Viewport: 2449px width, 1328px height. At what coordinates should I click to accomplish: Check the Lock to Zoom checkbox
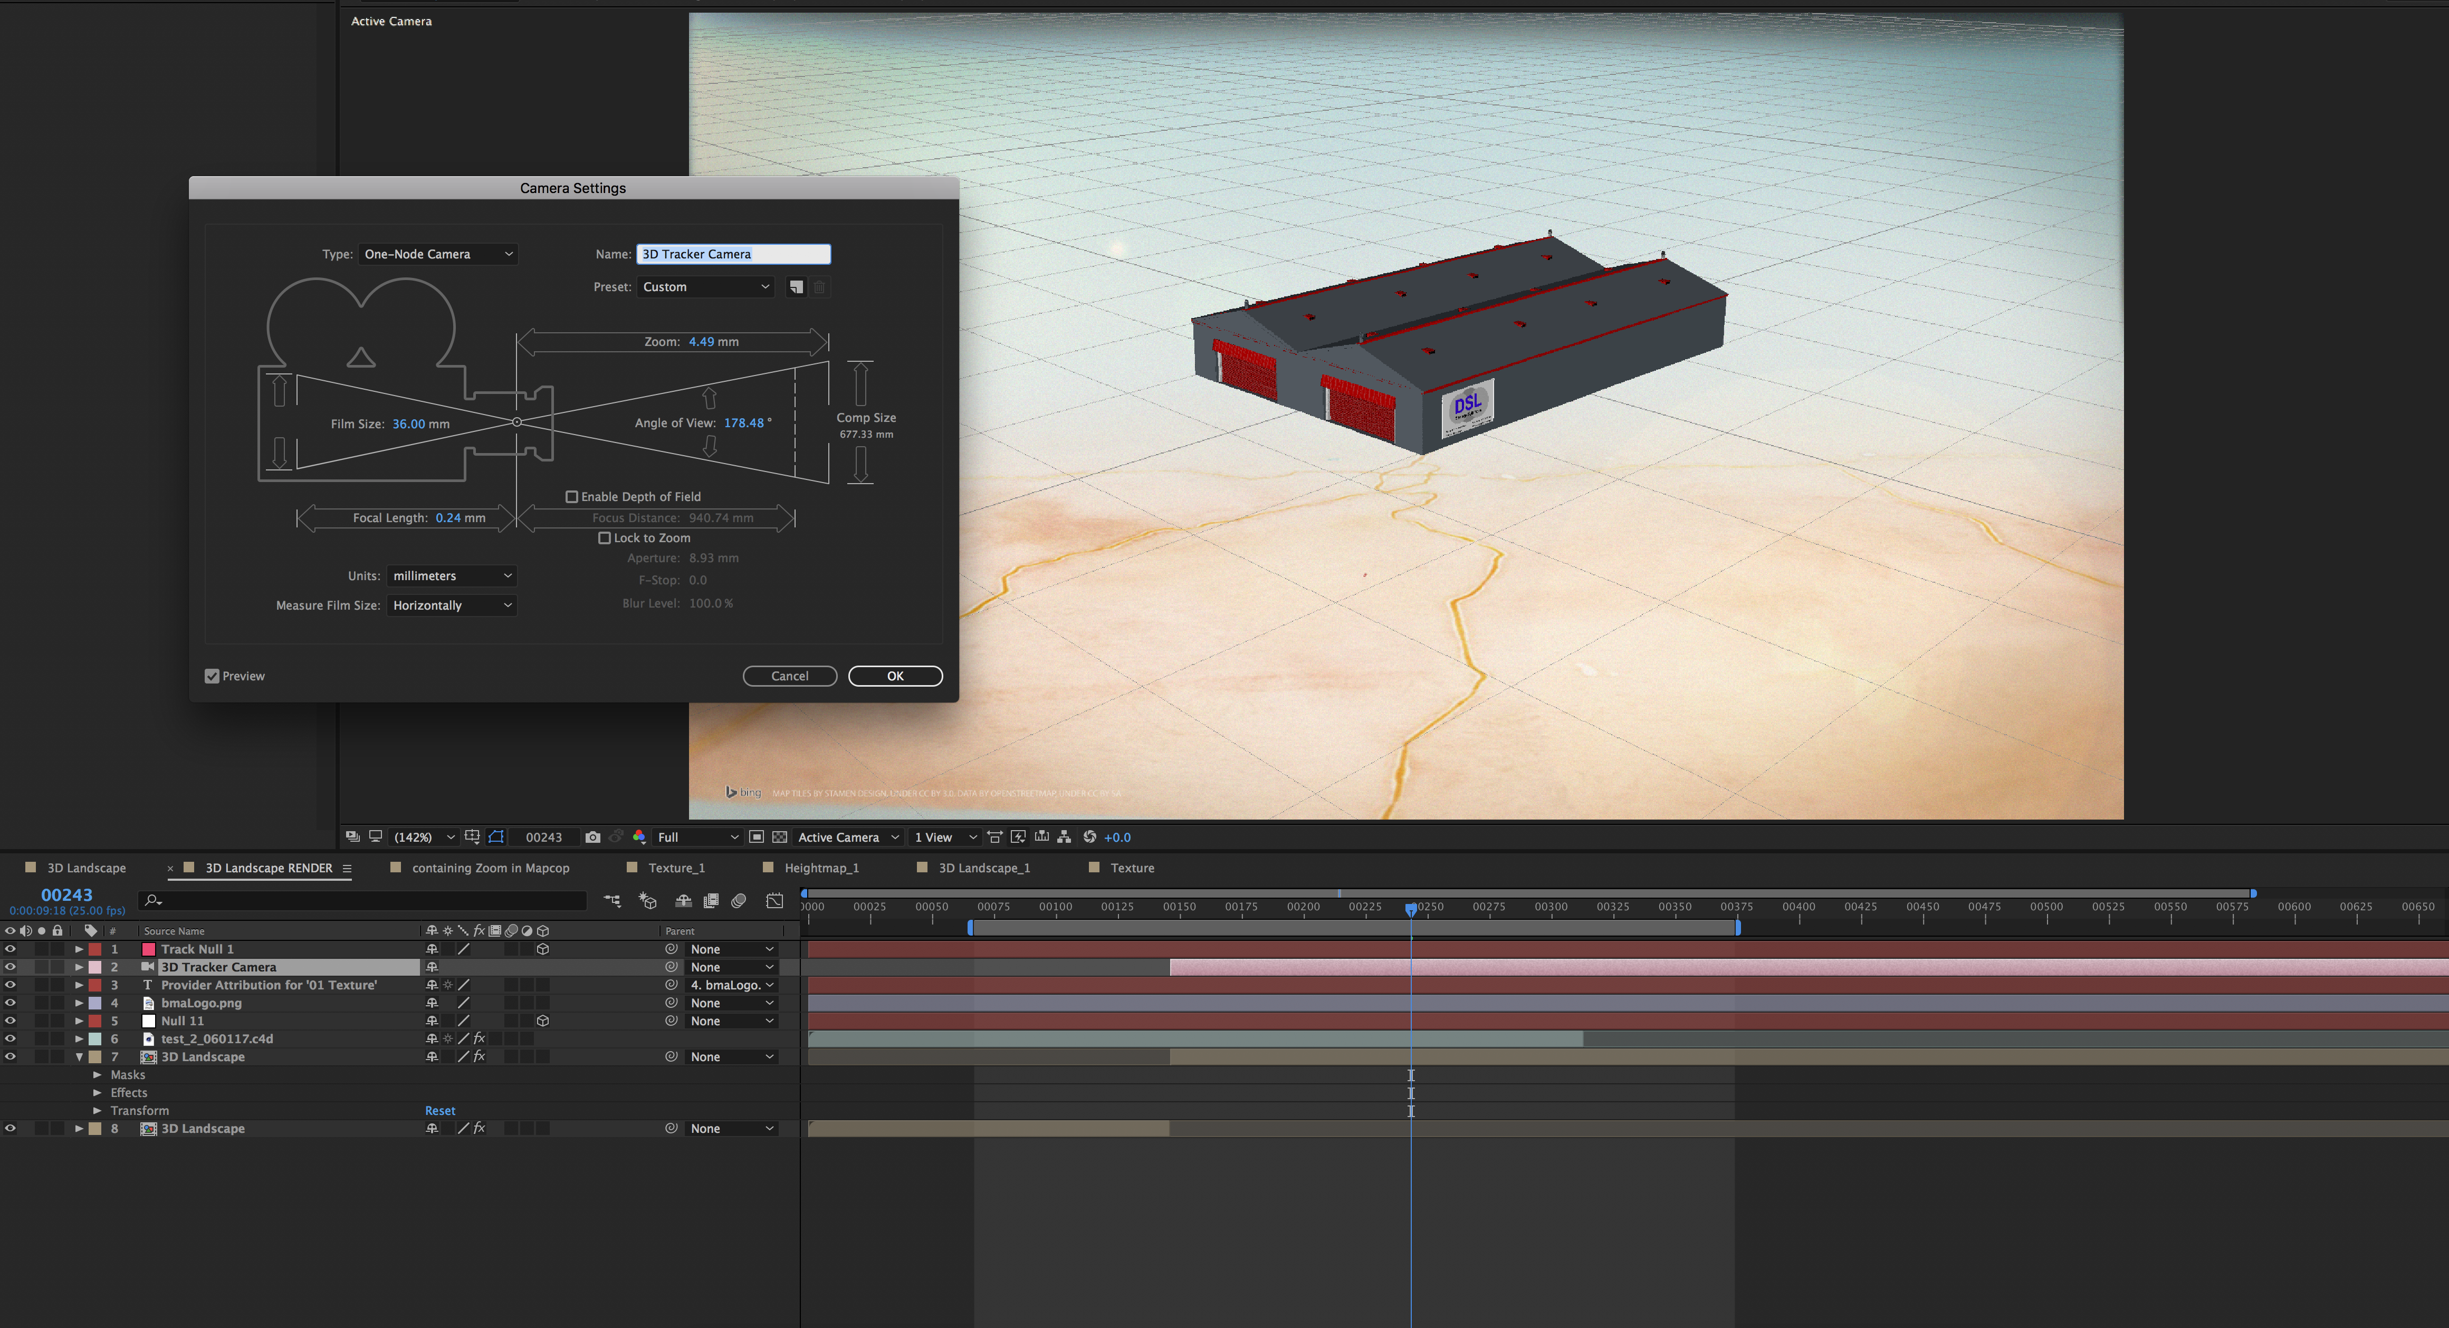pyautogui.click(x=604, y=538)
